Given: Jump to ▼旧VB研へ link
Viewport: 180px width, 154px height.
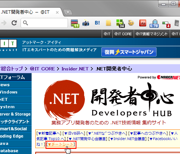Looking at the screenshot, I should coord(74,133).
